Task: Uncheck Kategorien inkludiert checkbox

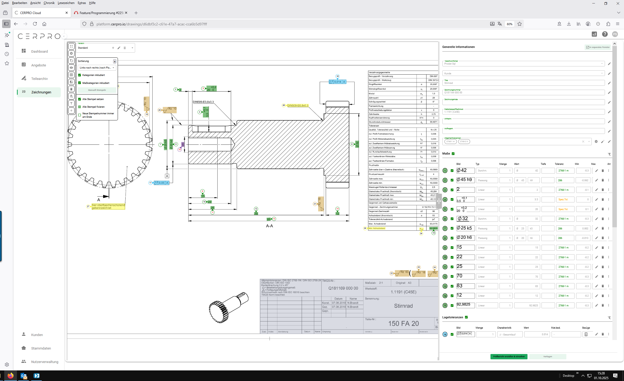Action: tap(80, 75)
